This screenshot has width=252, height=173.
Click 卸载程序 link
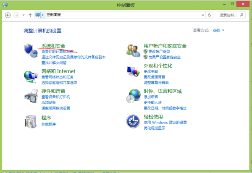[x=49, y=124]
